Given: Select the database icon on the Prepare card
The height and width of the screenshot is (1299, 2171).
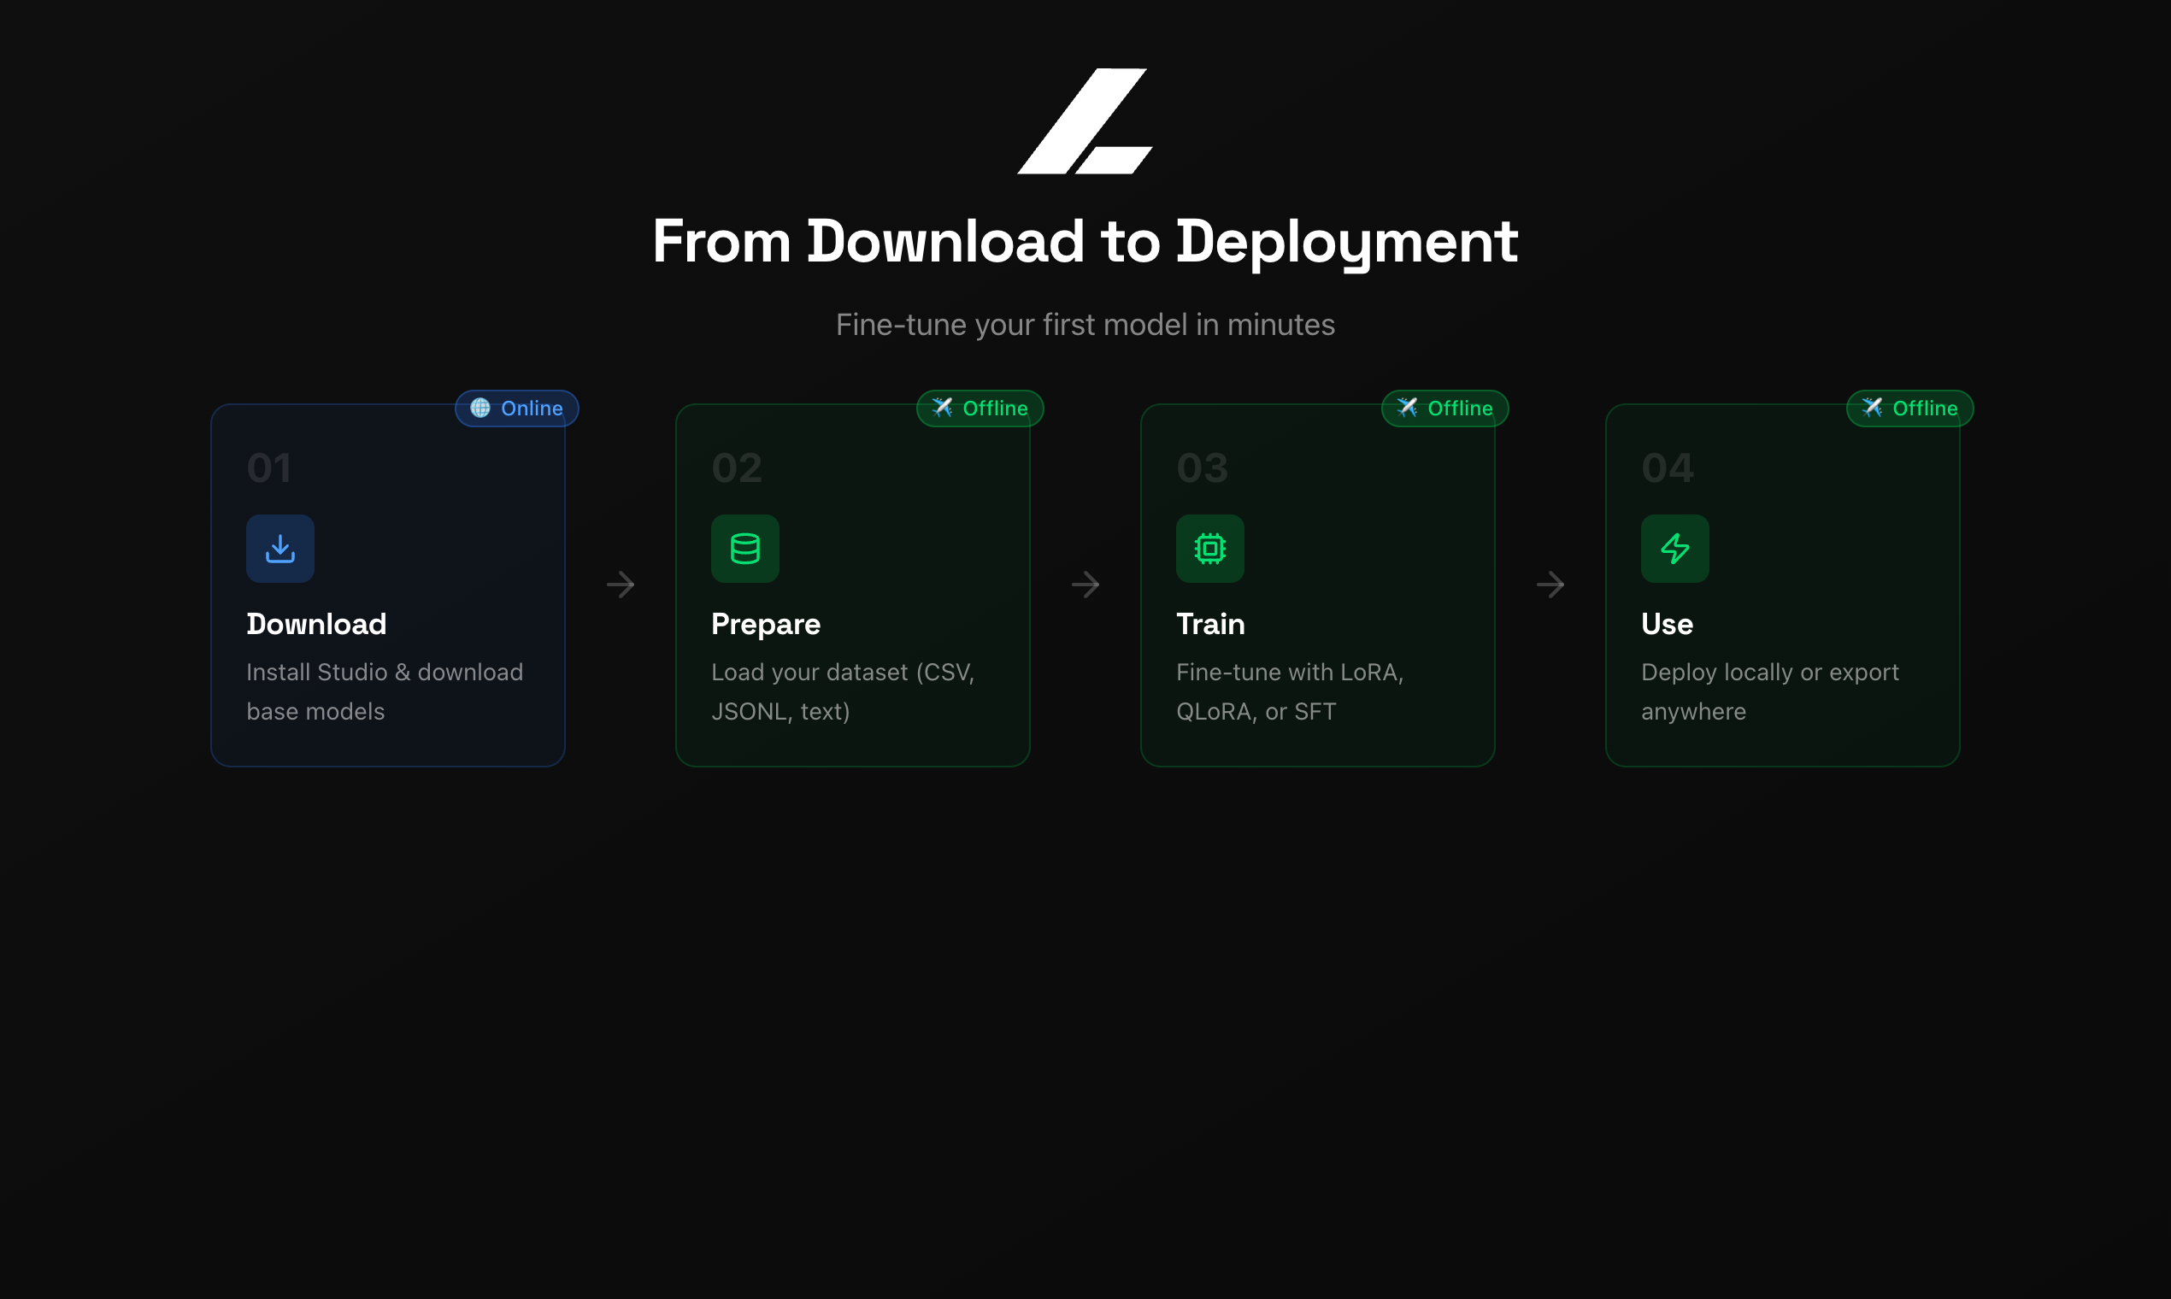Looking at the screenshot, I should coord(745,548).
